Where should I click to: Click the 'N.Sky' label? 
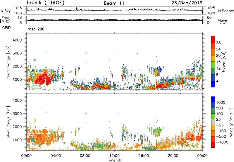pos(6,11)
